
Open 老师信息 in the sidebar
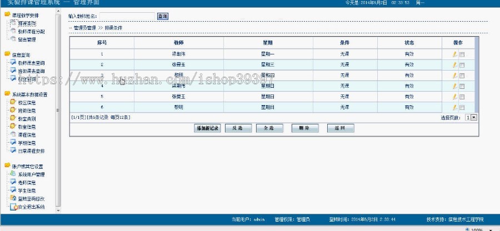(27, 183)
